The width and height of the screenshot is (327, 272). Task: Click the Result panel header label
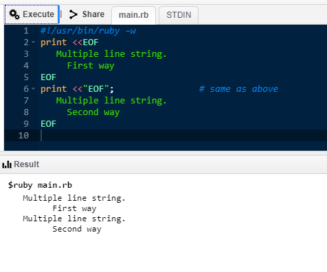(26, 164)
